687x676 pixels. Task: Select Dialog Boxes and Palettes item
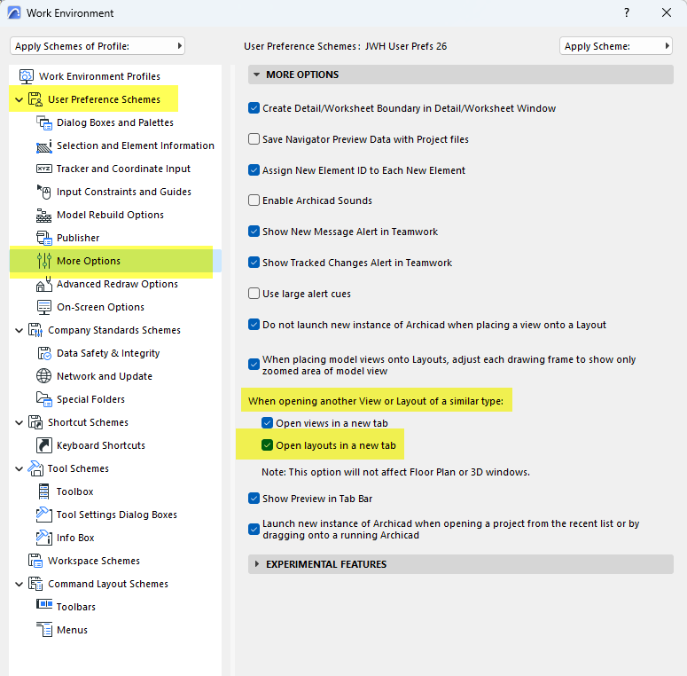point(114,122)
